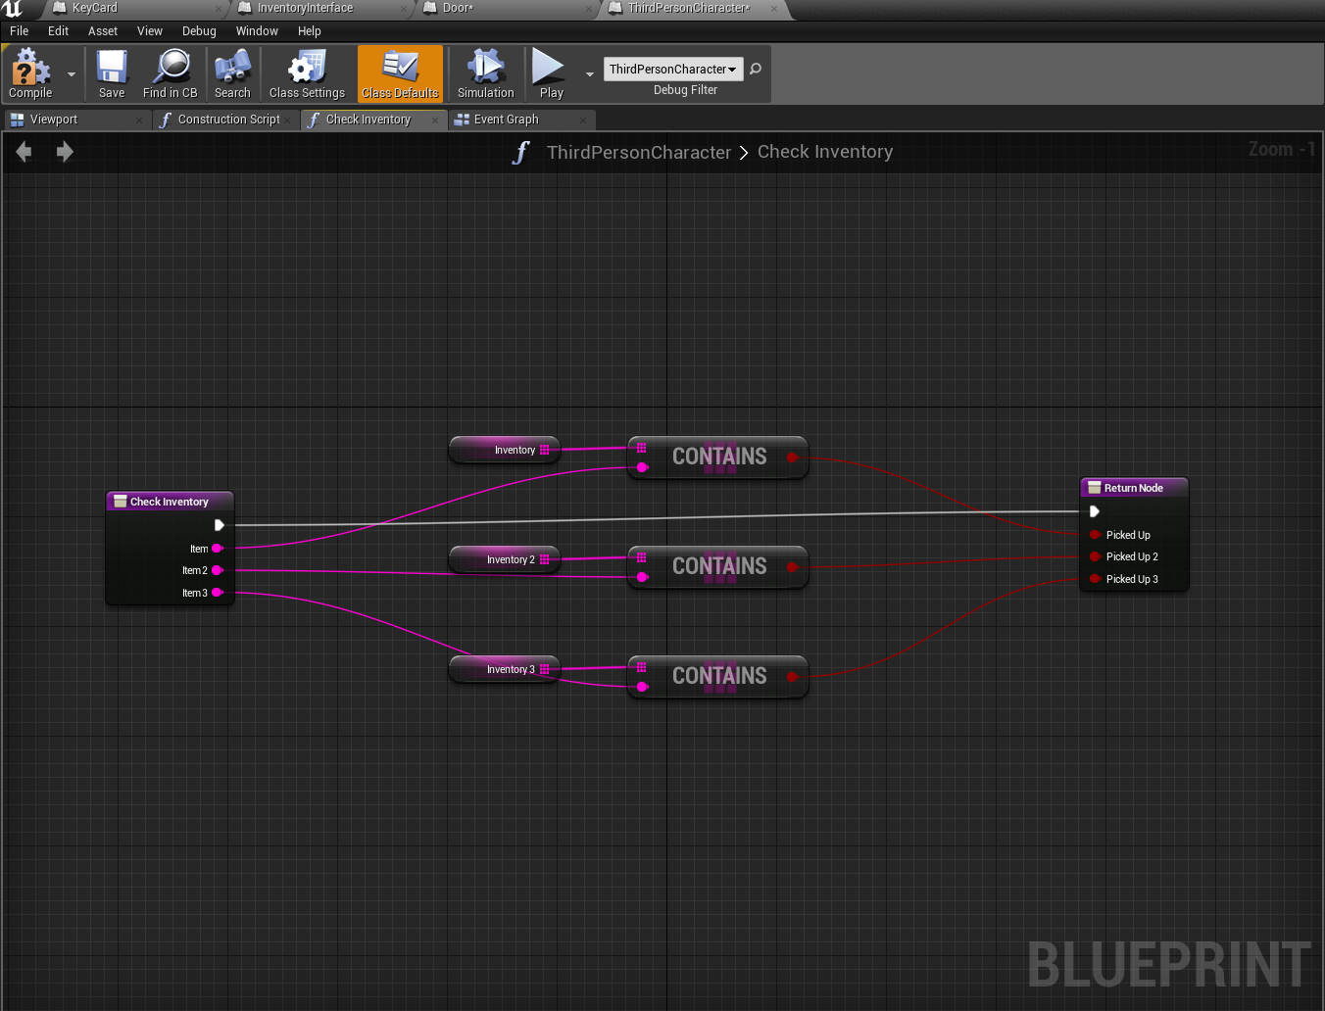Select the Check Inventory entry node title
1325x1011 pixels.
coord(170,502)
